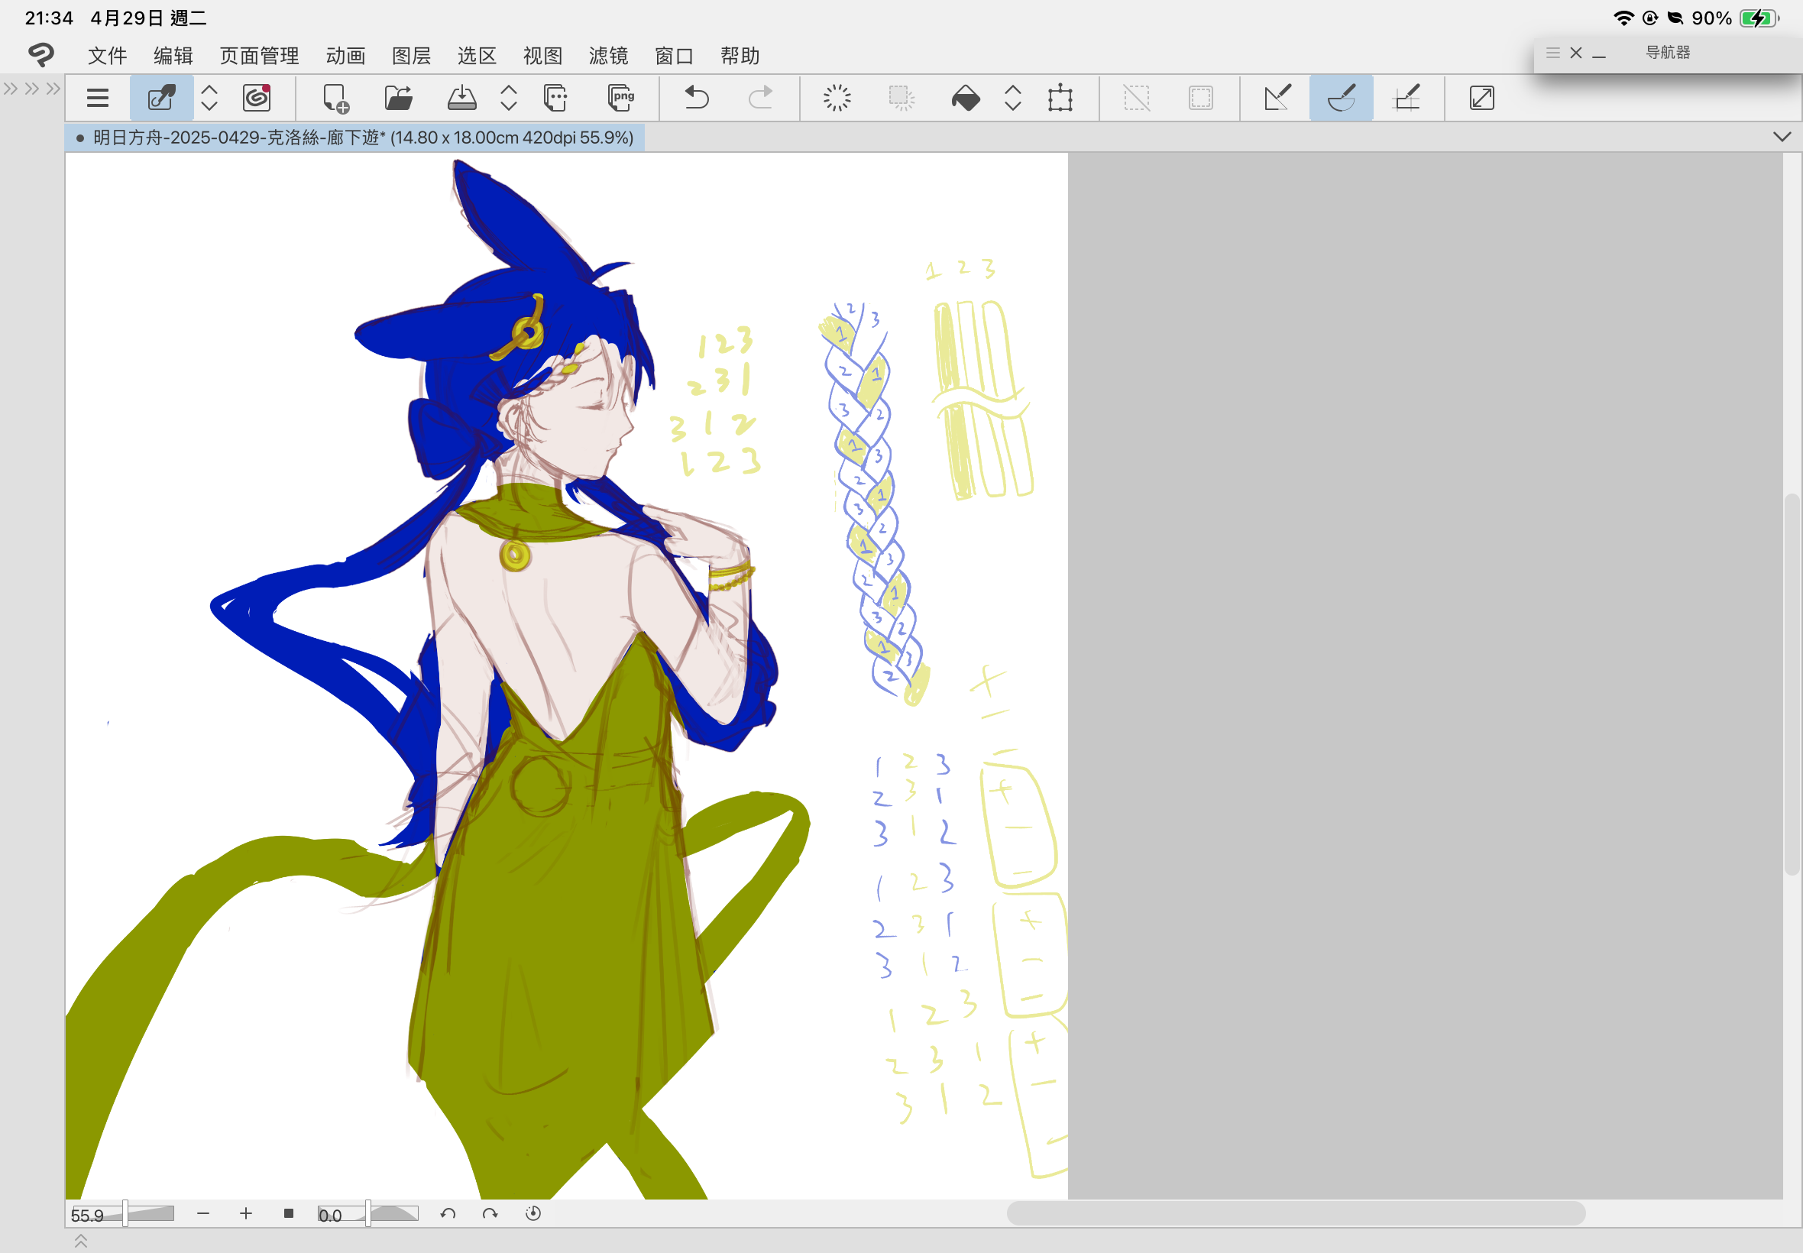Expand the collapsed left palette dock arrows
The image size is (1803, 1253).
pos(31,88)
